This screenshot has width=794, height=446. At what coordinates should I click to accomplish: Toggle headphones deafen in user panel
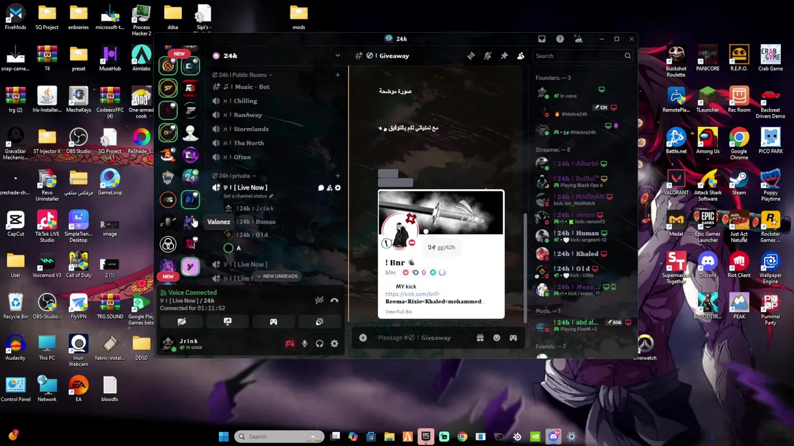319,344
